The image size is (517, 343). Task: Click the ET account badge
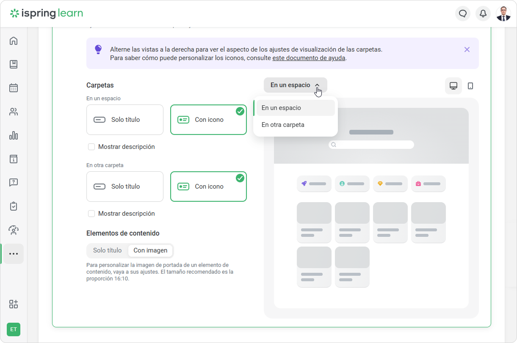(x=14, y=329)
